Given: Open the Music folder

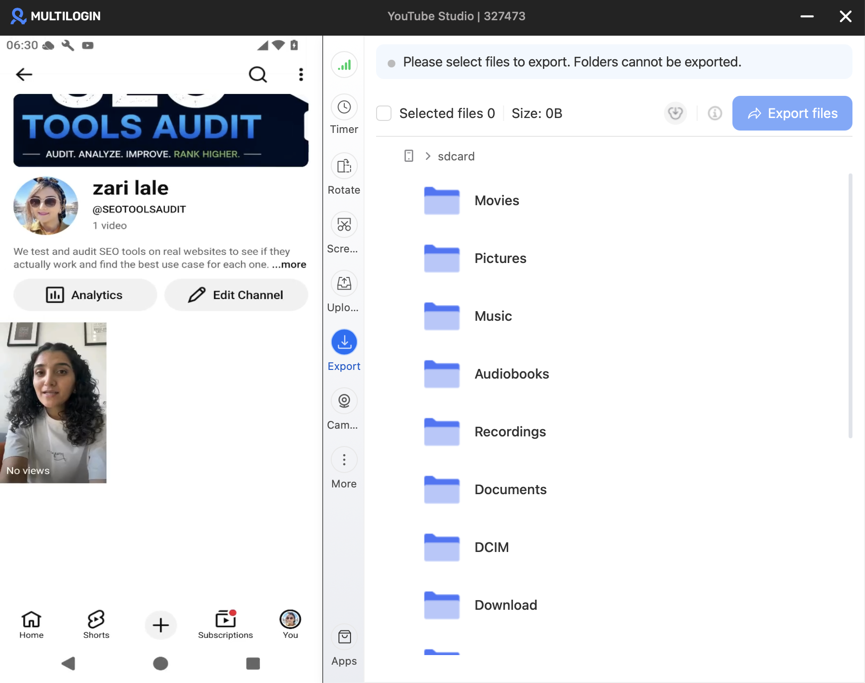Looking at the screenshot, I should 493,316.
